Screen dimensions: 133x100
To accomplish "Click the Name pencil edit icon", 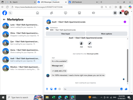I will pos(90,43).
